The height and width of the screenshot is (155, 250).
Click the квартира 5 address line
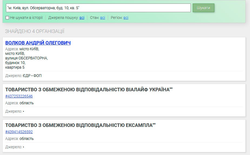(15, 67)
